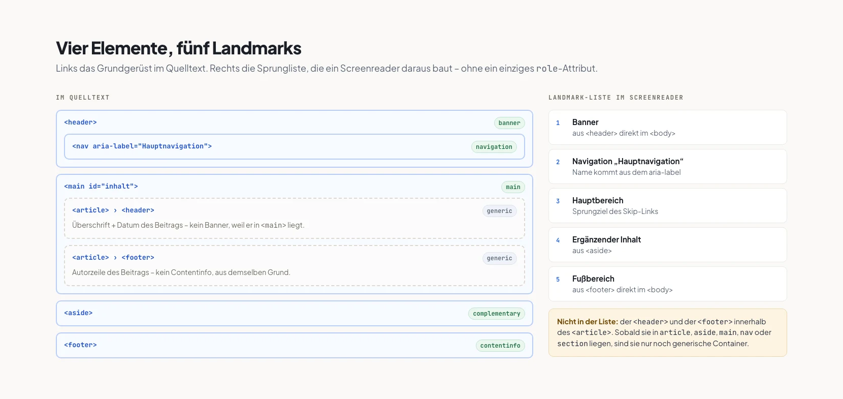Open the Banner landmark list item
Viewport: 843px width, 399px height.
coord(668,128)
